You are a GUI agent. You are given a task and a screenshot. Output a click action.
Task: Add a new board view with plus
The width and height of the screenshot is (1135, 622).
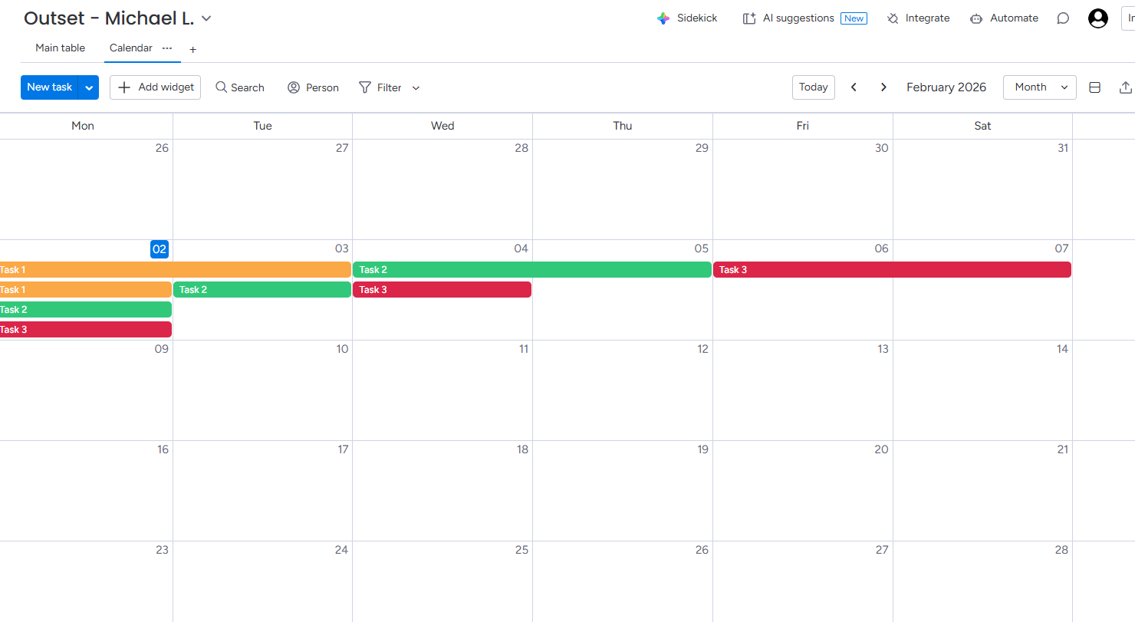coord(193,49)
